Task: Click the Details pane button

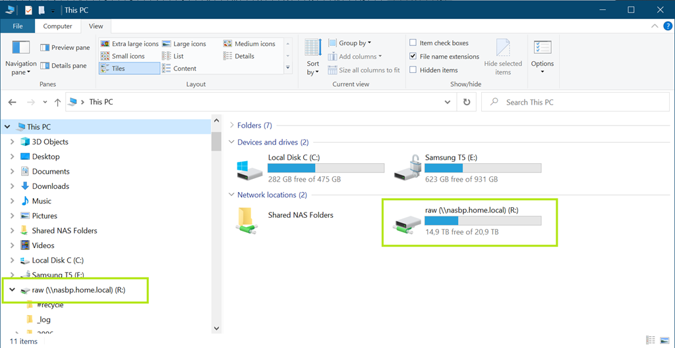Action: coord(65,66)
